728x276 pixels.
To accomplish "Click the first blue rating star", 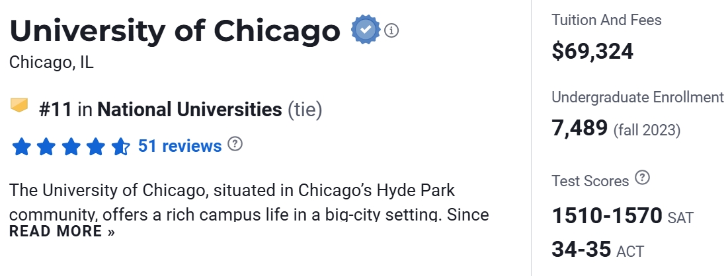I will pos(22,146).
